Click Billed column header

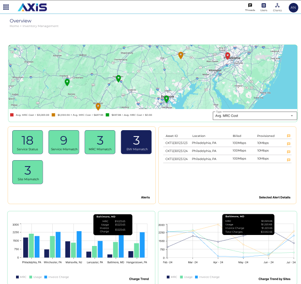237,136
